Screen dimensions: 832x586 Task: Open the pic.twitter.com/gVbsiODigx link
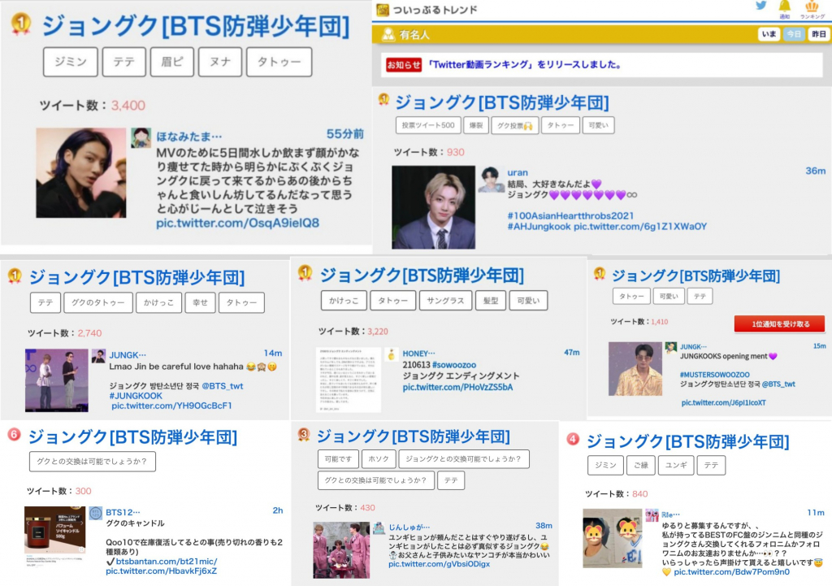[x=439, y=564]
